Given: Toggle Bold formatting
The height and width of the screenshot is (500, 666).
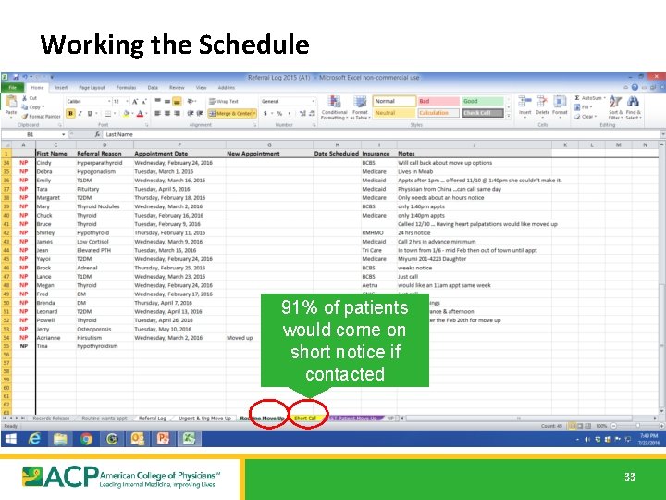Looking at the screenshot, I should coord(70,114).
